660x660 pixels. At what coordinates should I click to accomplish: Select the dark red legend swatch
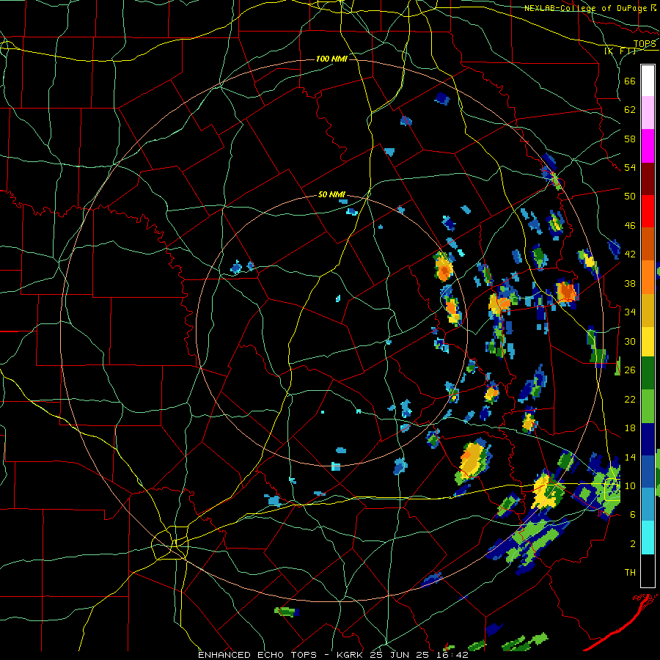coord(648,178)
